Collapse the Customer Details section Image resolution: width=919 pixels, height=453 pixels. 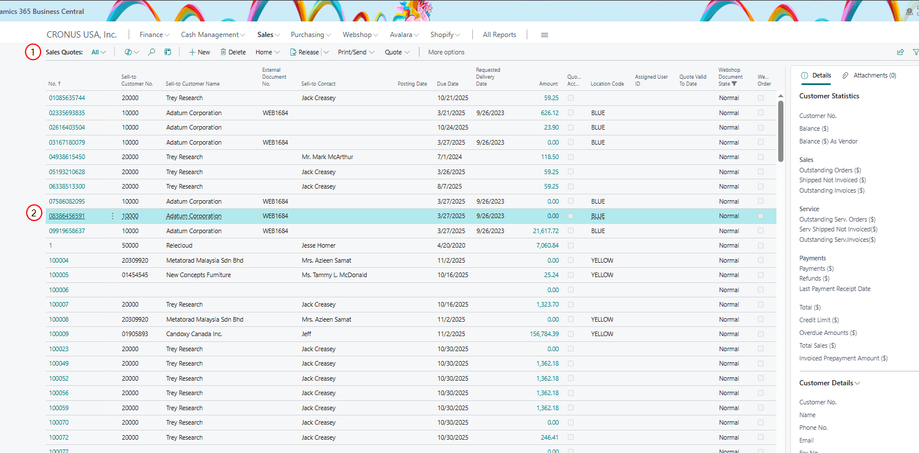(830, 383)
